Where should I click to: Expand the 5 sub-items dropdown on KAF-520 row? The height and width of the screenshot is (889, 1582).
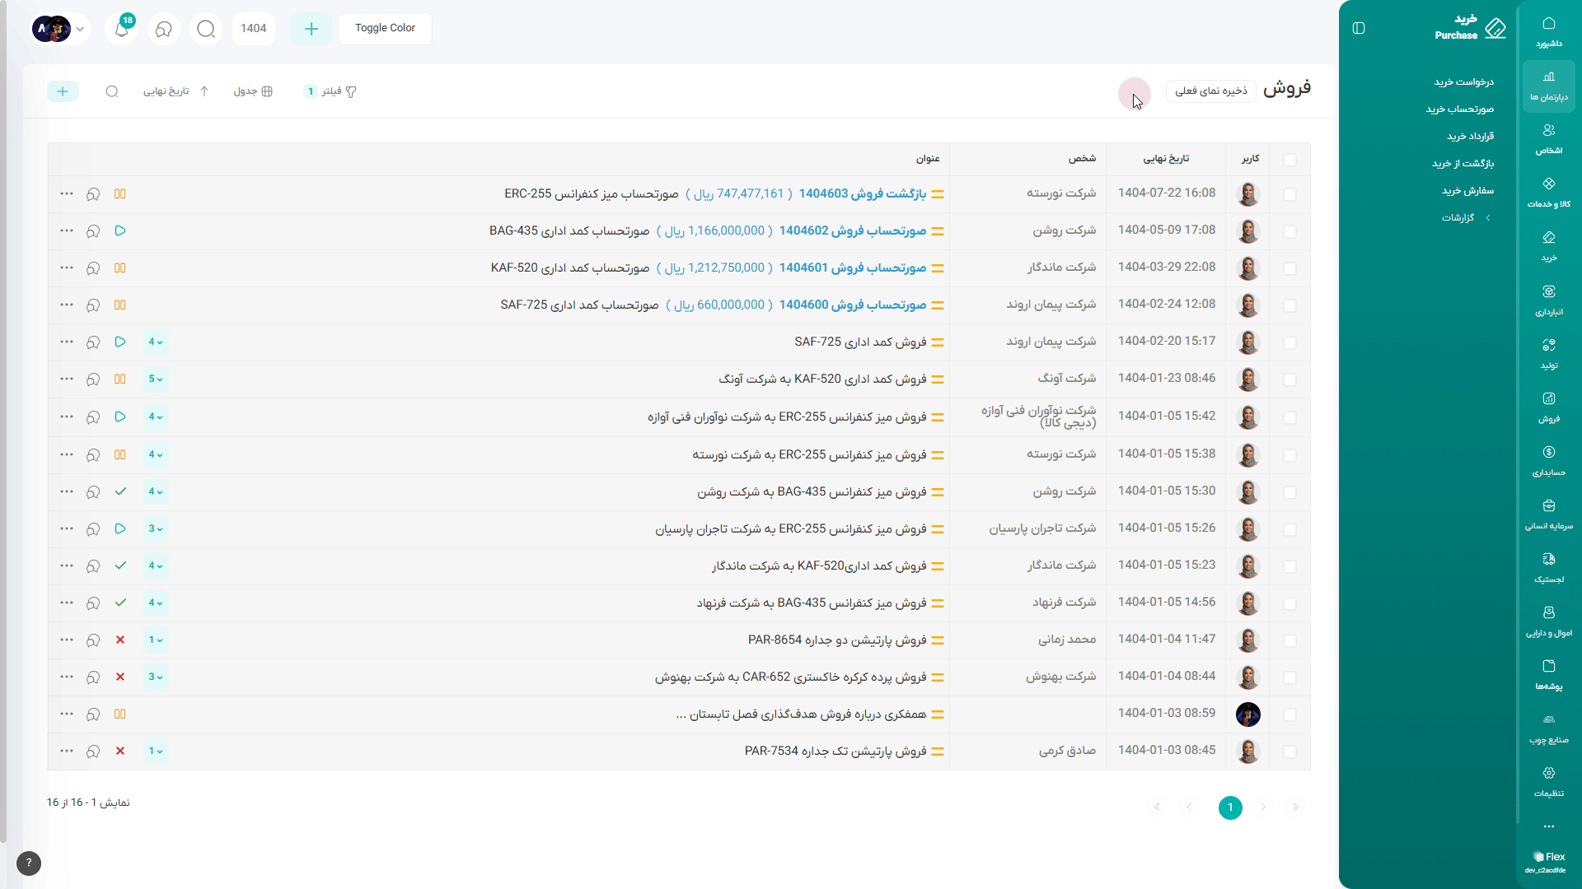(156, 379)
